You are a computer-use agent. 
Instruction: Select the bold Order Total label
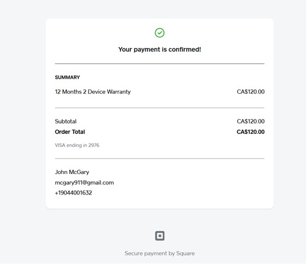pos(70,132)
